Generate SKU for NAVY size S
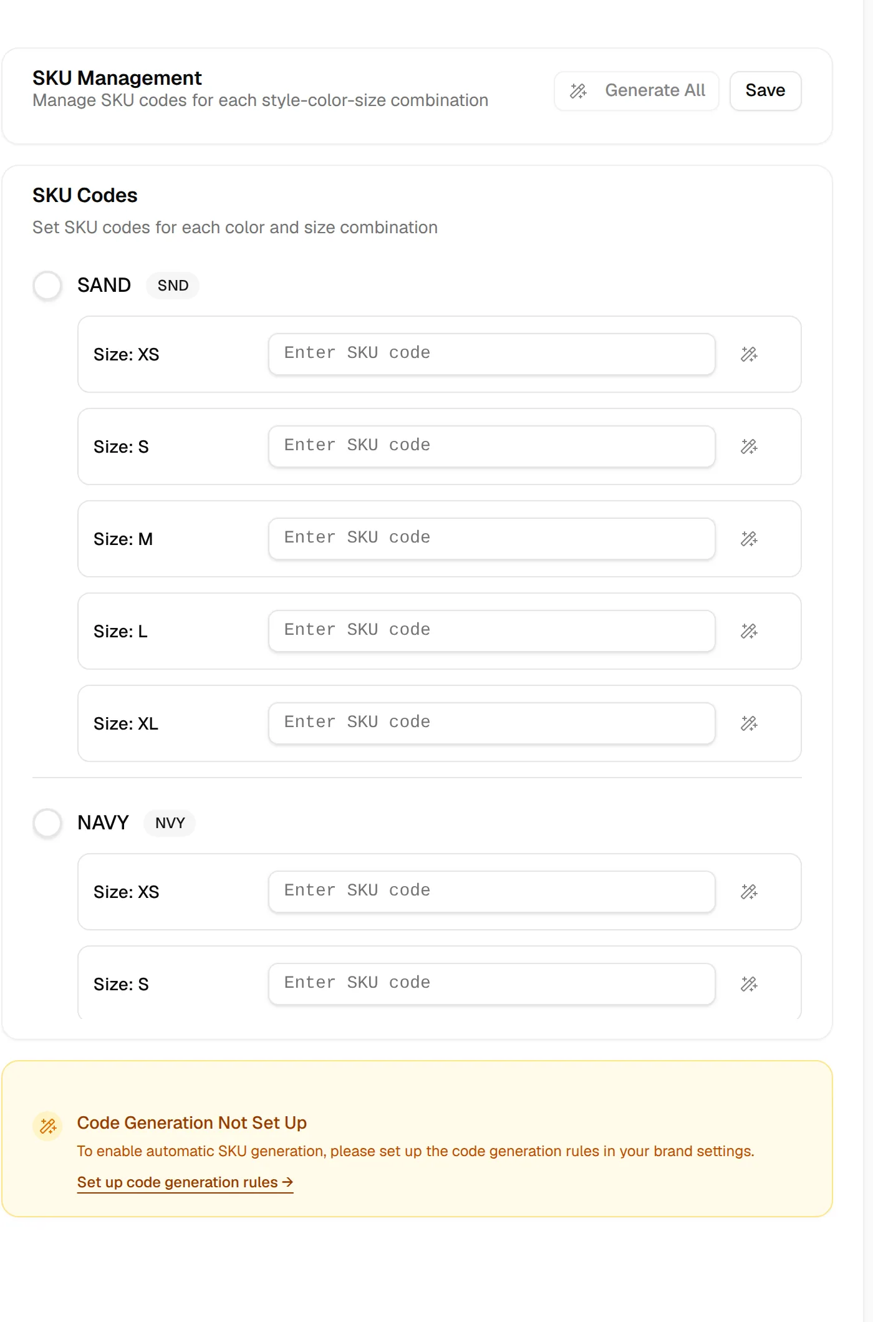This screenshot has height=1322, width=873. click(x=749, y=984)
